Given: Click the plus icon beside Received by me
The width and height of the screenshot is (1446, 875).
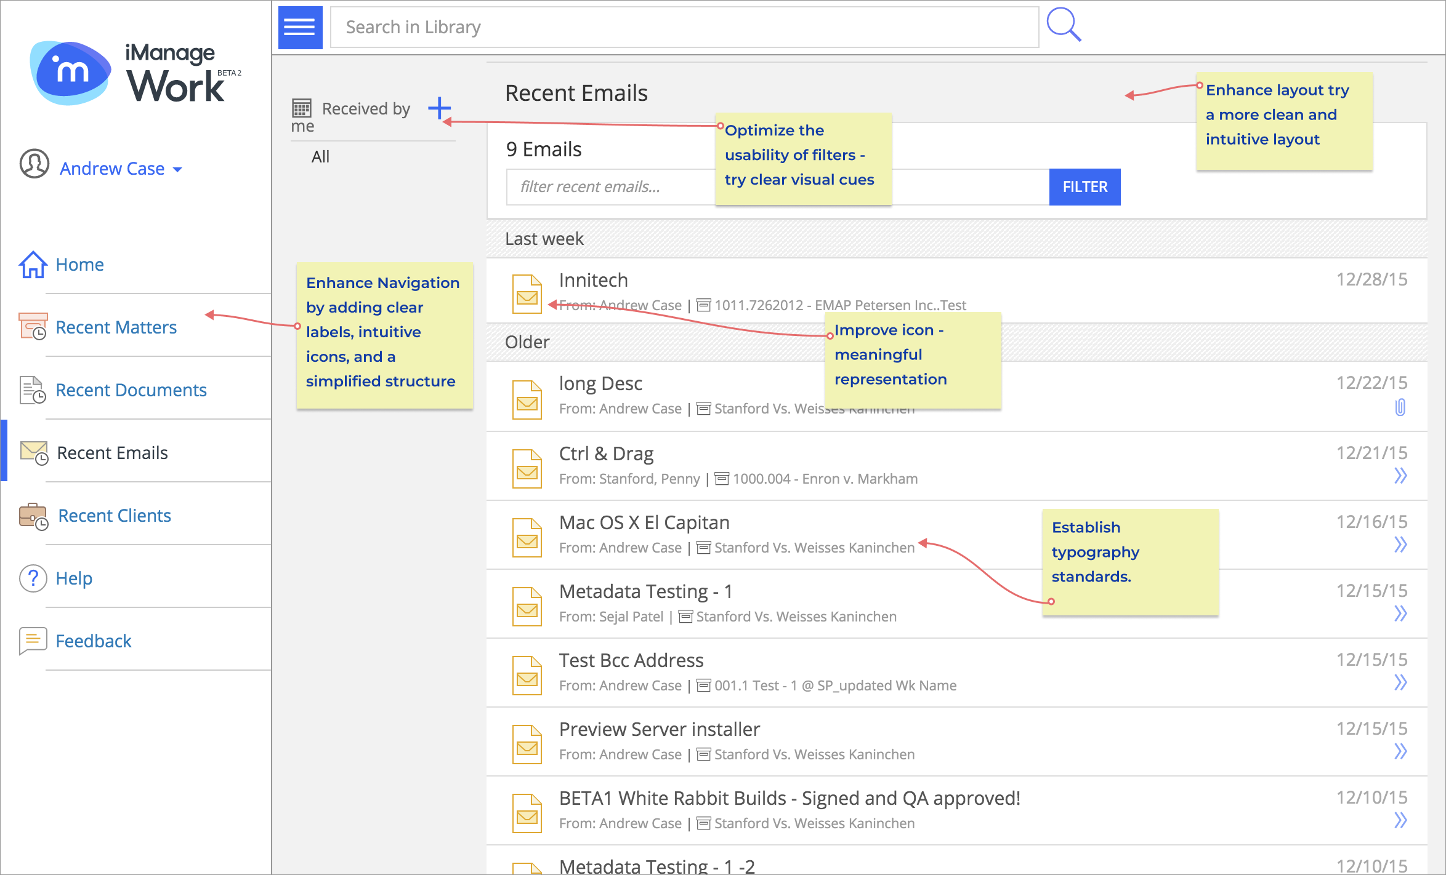Looking at the screenshot, I should pyautogui.click(x=439, y=108).
